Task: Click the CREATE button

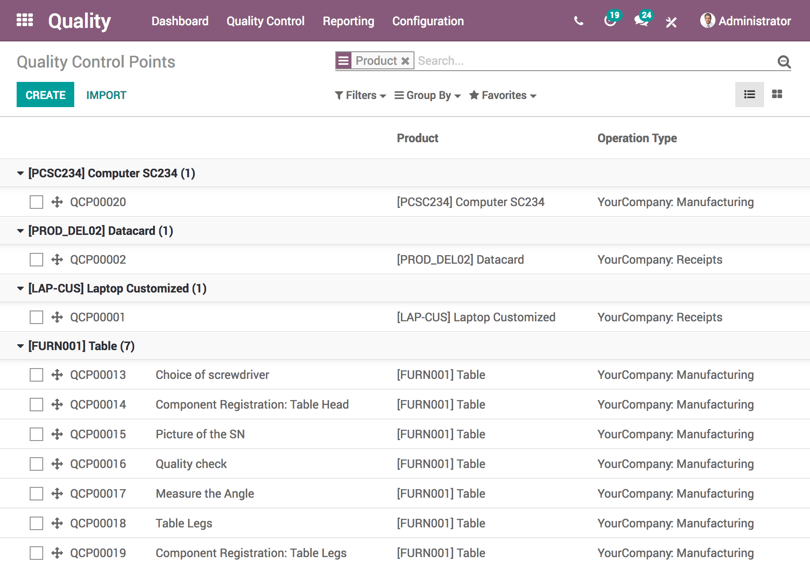Action: coord(45,94)
